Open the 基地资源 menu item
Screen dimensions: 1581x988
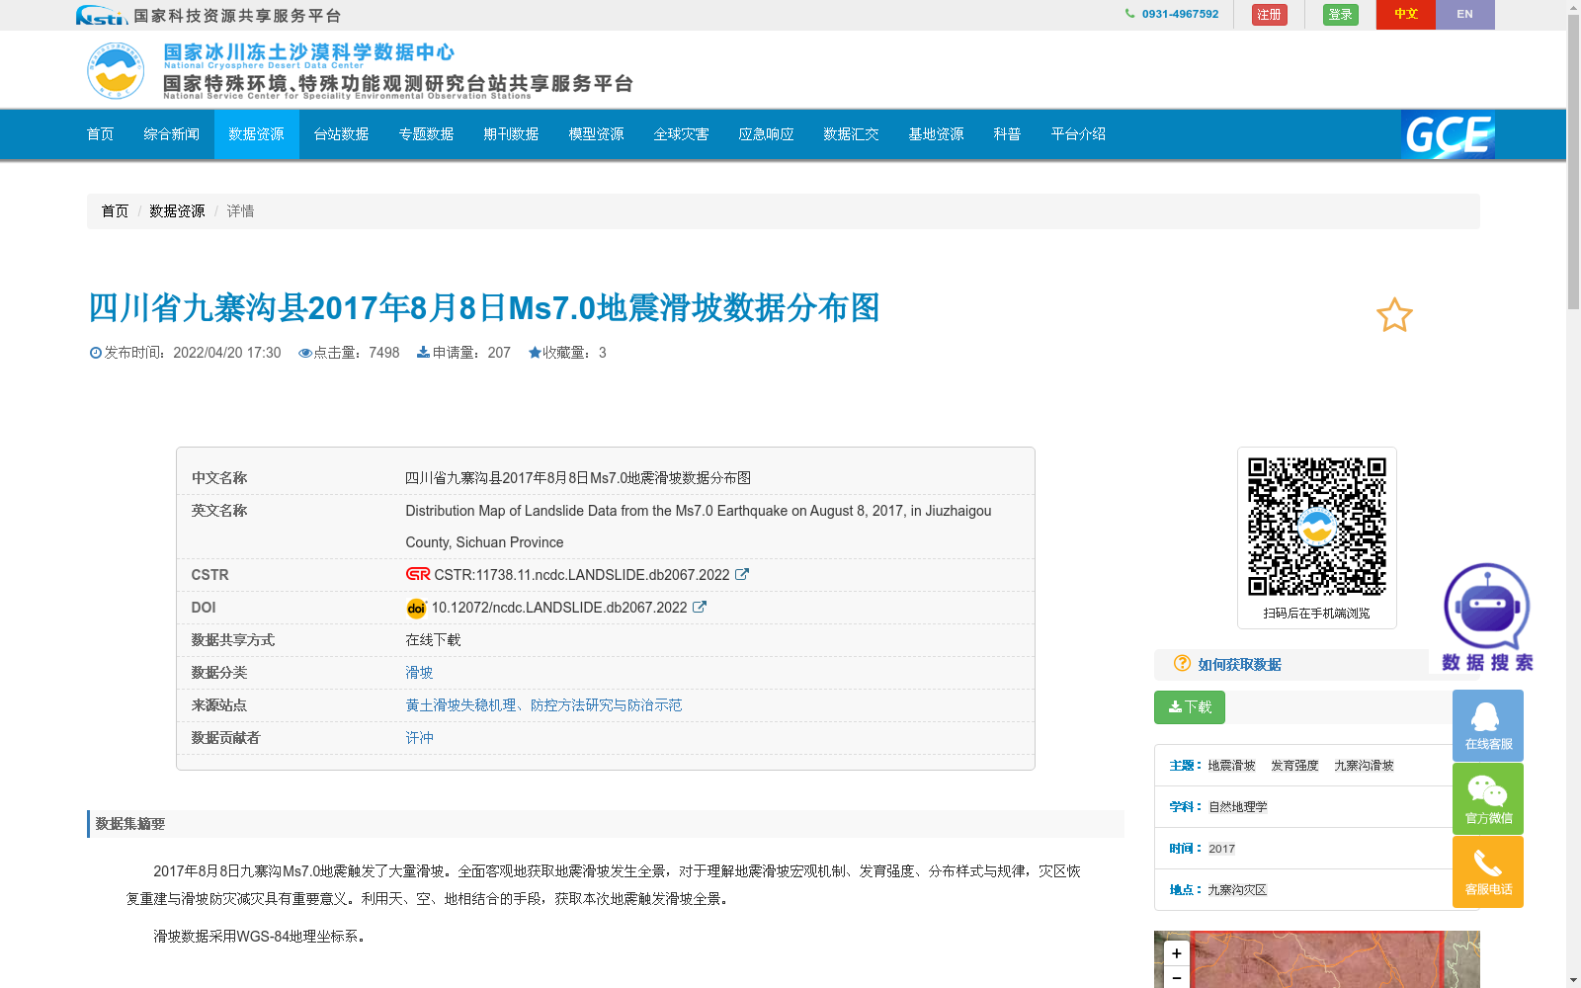937,134
